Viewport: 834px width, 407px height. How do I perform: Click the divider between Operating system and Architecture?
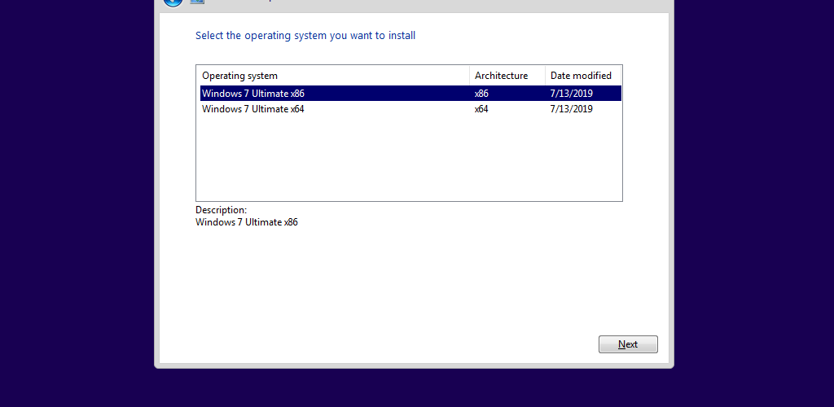click(x=470, y=76)
